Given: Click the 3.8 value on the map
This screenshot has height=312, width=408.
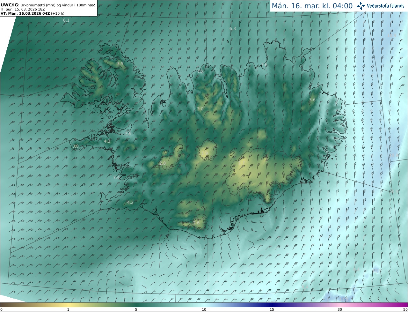Looking at the screenshot, I should (76, 146).
